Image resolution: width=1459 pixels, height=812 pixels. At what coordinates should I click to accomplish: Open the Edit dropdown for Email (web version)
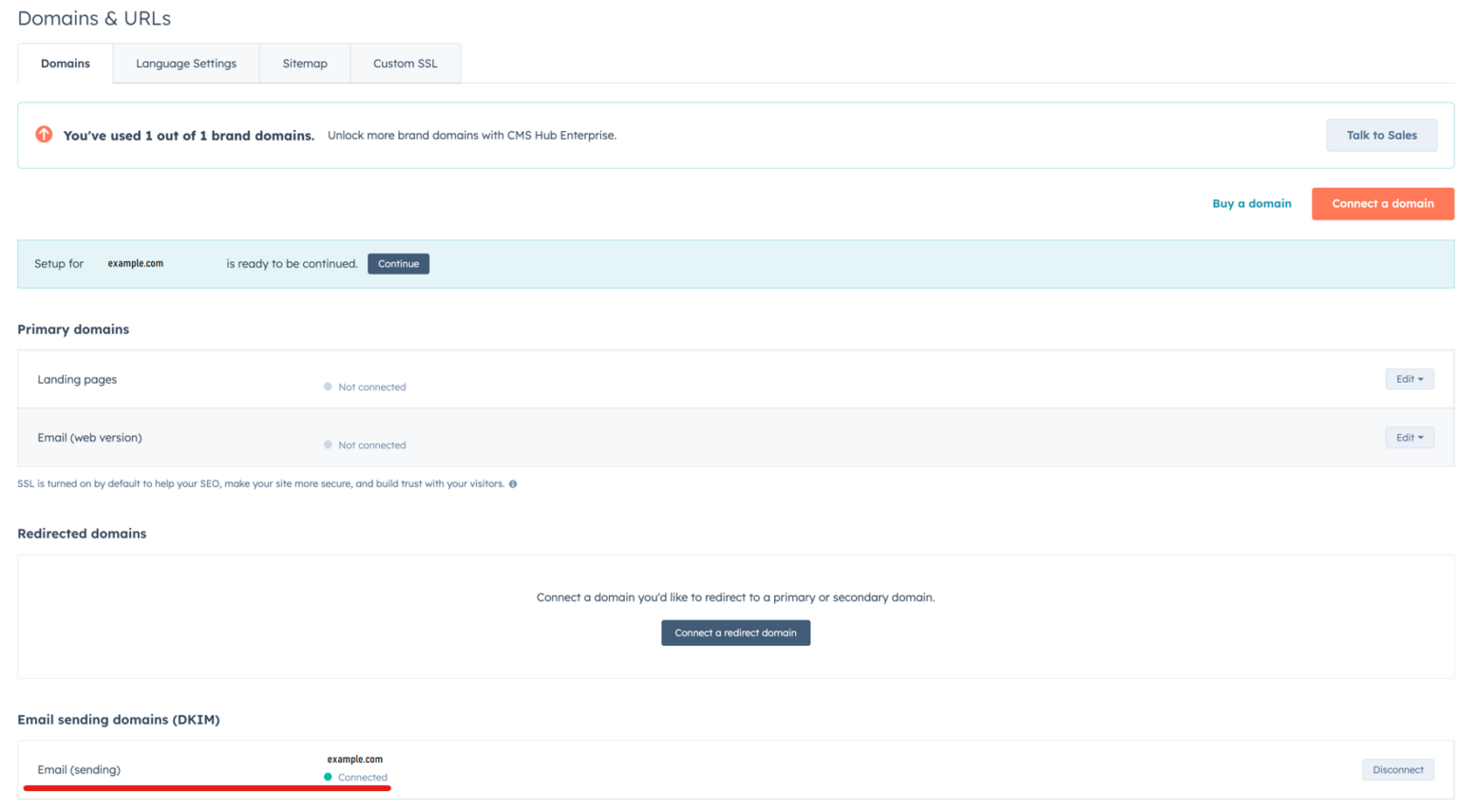tap(1410, 437)
